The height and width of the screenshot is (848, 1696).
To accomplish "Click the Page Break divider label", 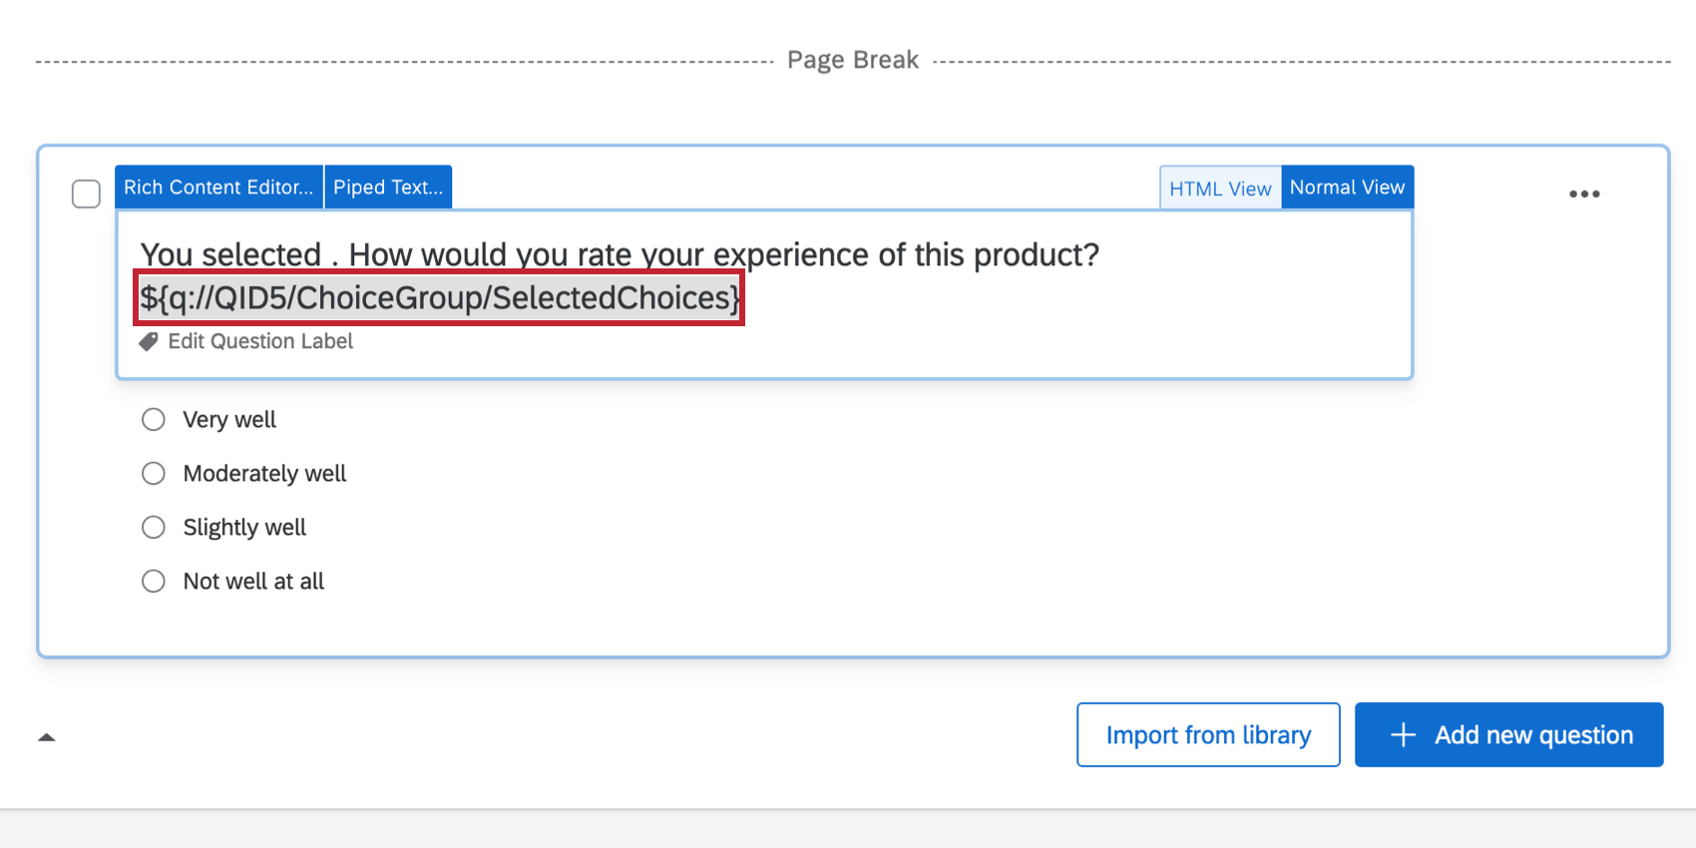I will coord(853,61).
